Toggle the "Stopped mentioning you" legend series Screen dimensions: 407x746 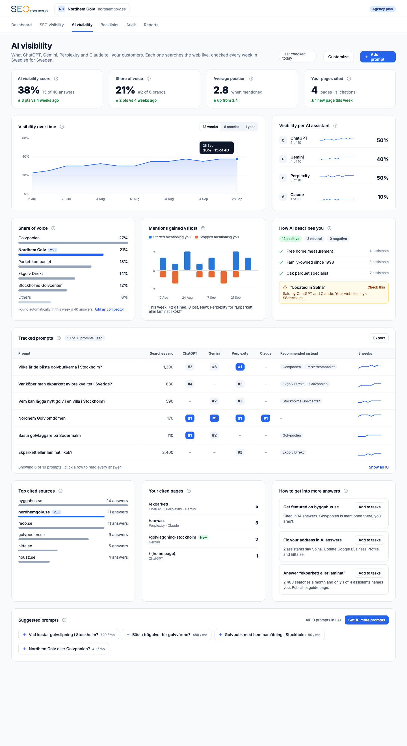[217, 237]
